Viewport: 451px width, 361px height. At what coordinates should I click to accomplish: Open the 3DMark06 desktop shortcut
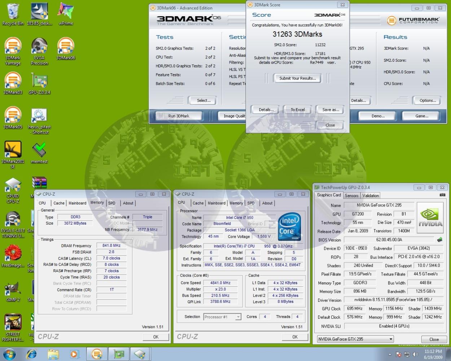pyautogui.click(x=66, y=49)
